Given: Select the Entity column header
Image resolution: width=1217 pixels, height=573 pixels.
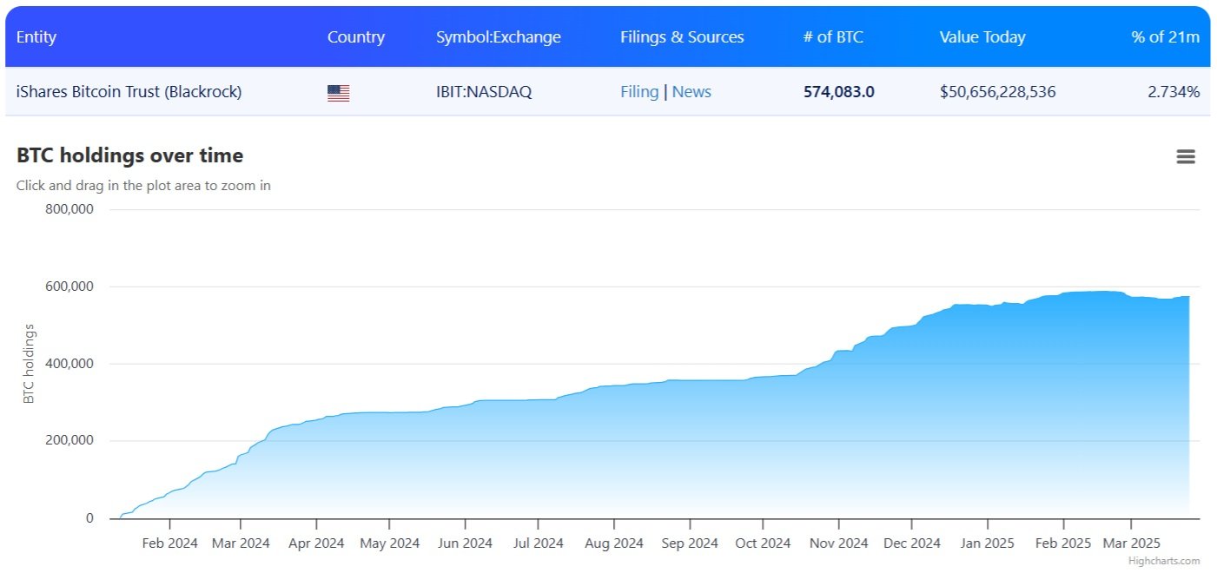Looking at the screenshot, I should tap(36, 37).
